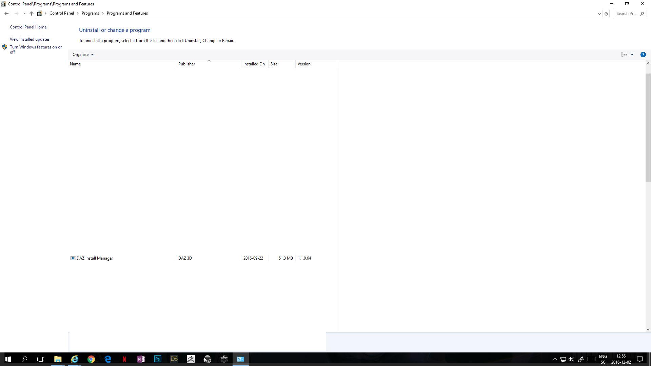The width and height of the screenshot is (651, 366).
Task: Open the address bar history dropdown
Action: coord(599,14)
